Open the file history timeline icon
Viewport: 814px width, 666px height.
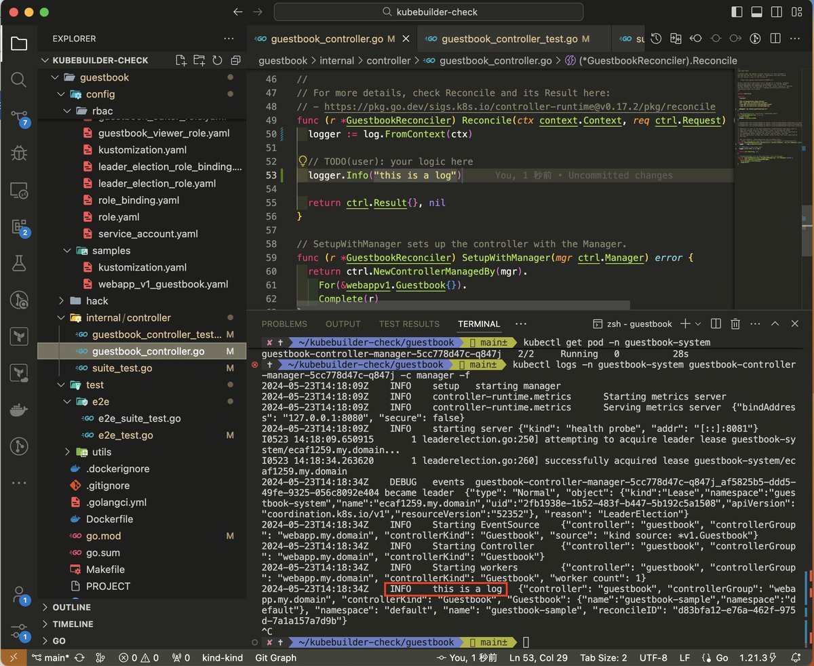tap(656, 39)
